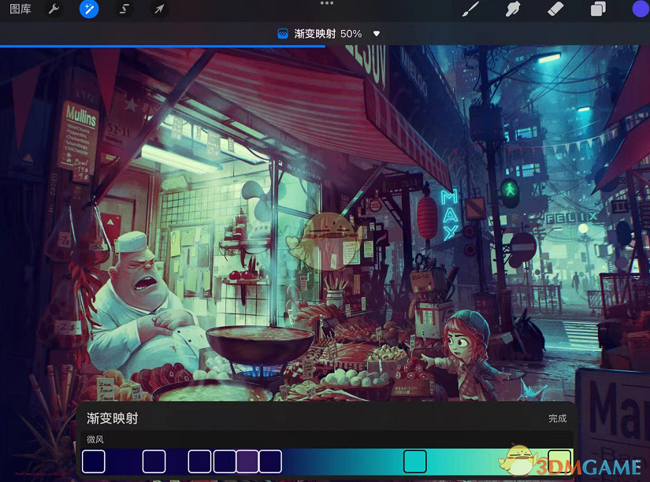Select the Adjustments magic wand tool
The height and width of the screenshot is (482, 650).
(x=89, y=10)
